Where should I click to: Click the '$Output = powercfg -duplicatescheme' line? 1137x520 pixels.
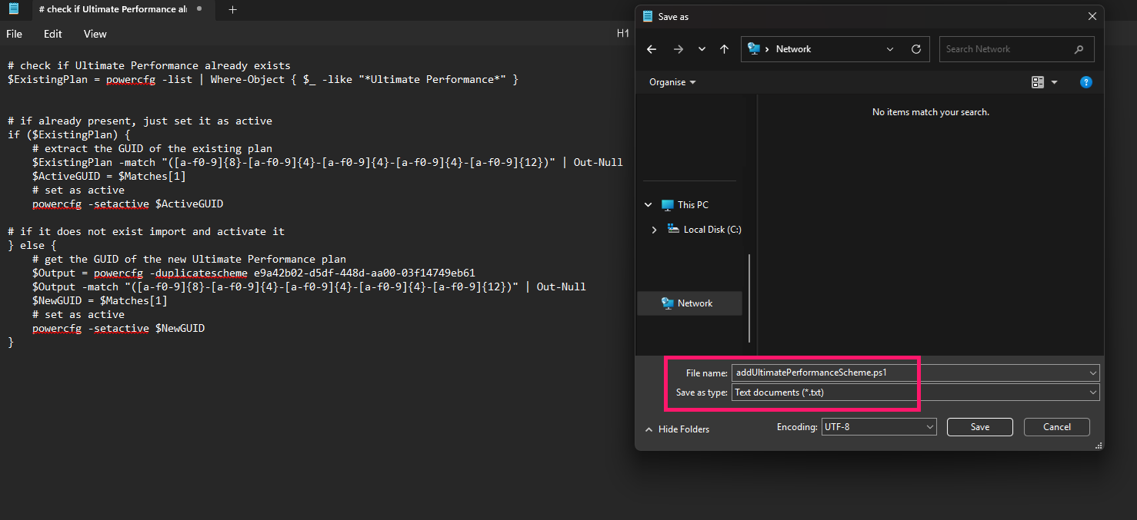point(254,273)
